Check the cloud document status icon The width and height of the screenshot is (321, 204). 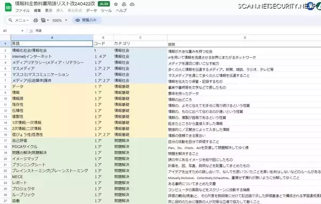click(132, 4)
